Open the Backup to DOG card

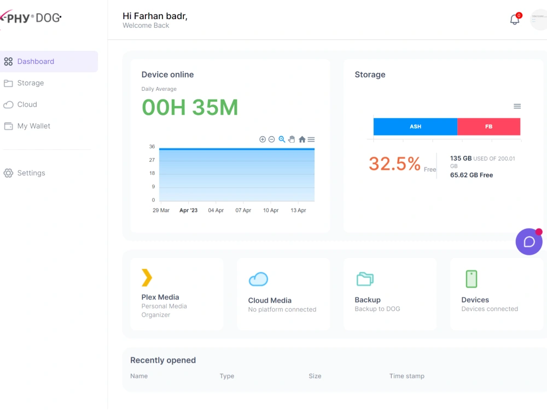390,294
